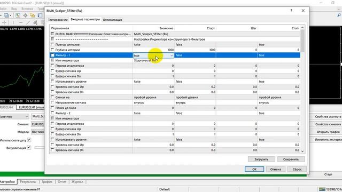Open the Market Watch toolbar icon
This screenshot has height=192, width=342.
[18, 15]
